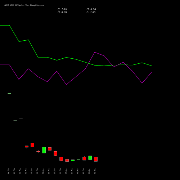Viewport: 180px width, 180px height.
Task: Select the small green candle for 28 Nov
Action: [x=73, y=160]
